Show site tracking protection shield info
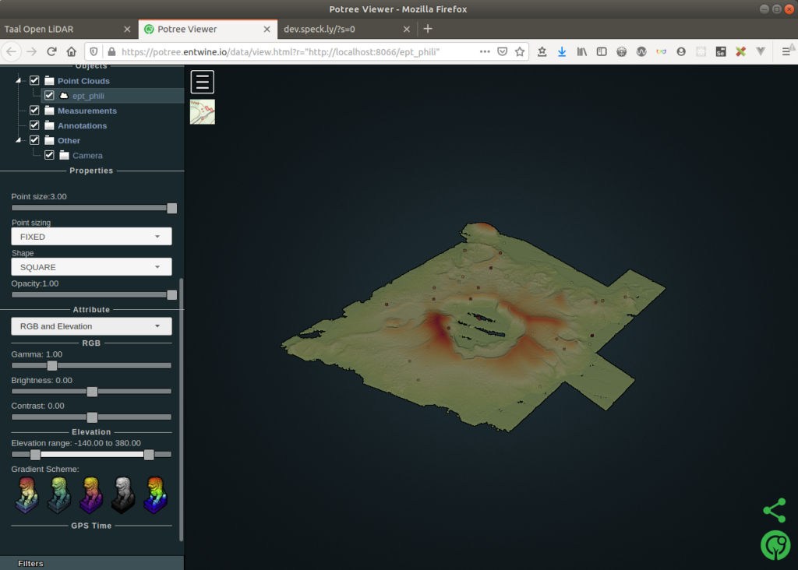798x570 pixels. (94, 51)
